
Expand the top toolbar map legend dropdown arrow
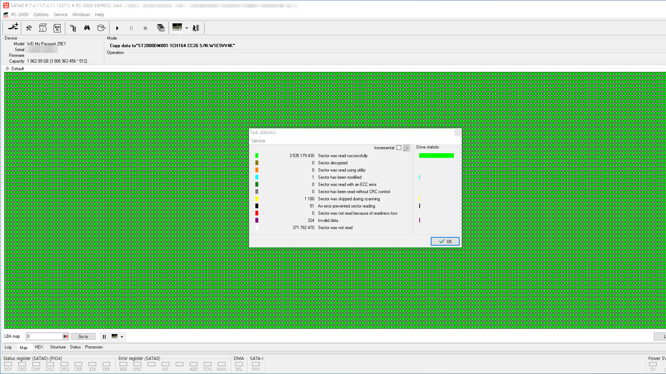(x=187, y=28)
